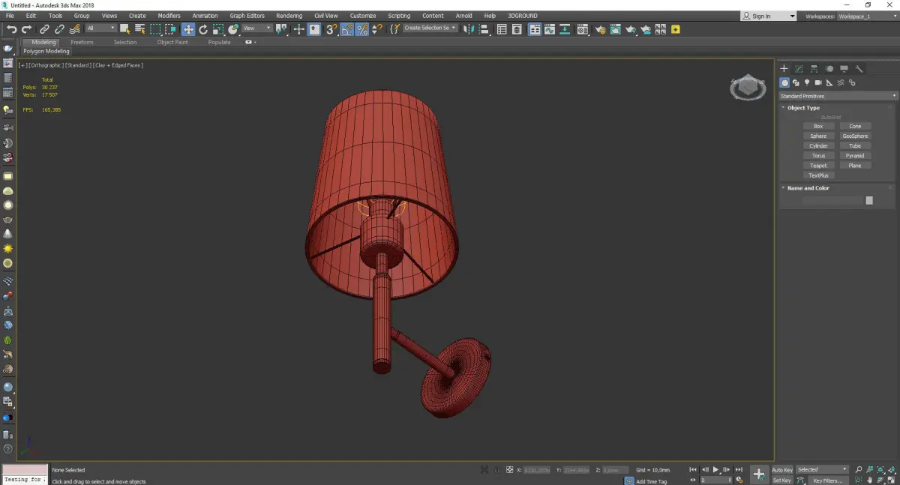Open the Render Setup teapot icon
Viewport: 900px width, 485px height.
coord(601,29)
